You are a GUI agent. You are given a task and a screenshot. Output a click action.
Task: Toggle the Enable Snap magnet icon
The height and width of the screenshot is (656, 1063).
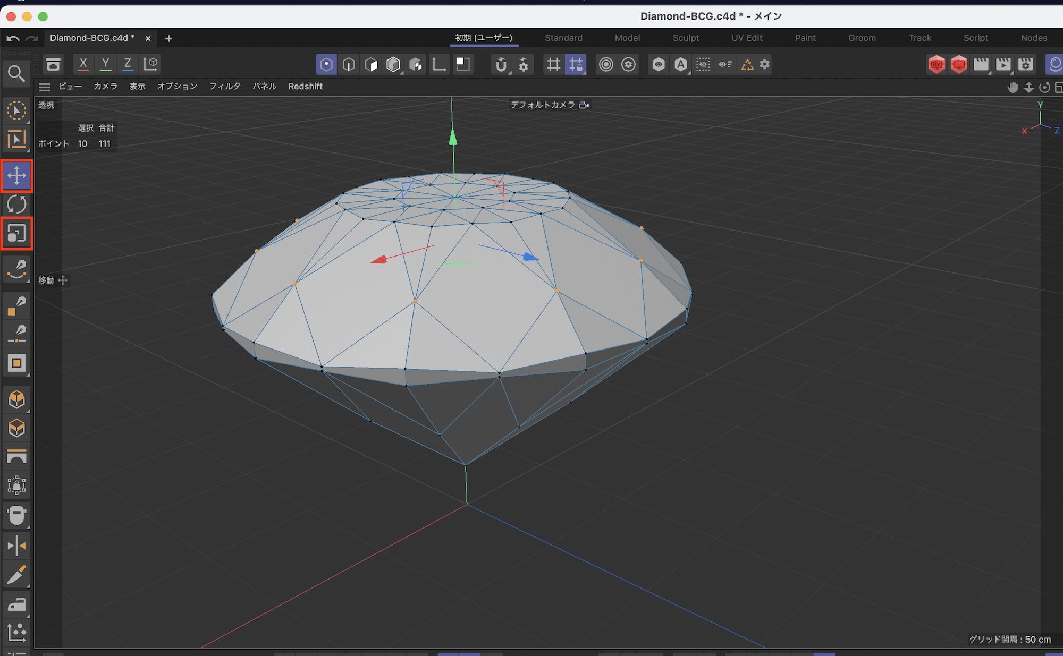(x=501, y=65)
